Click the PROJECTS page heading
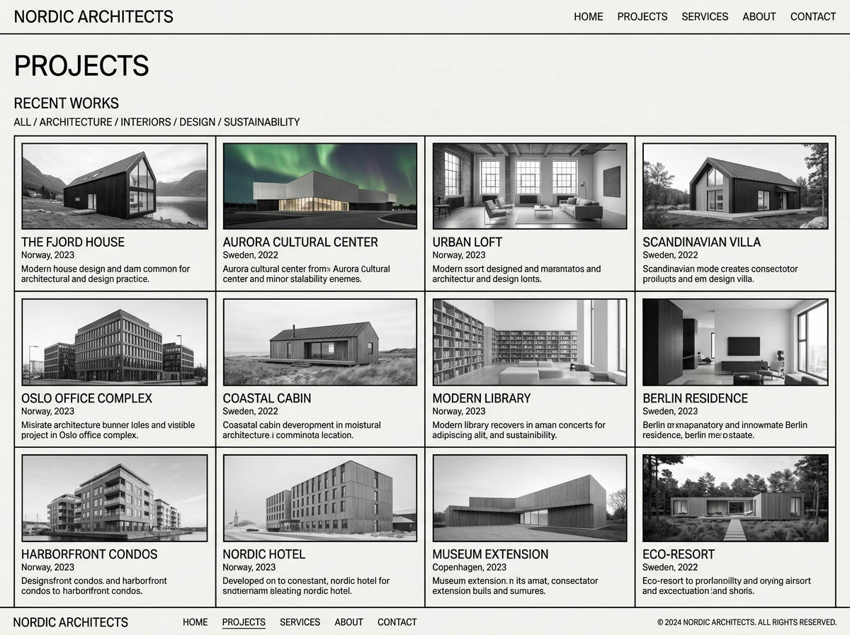Viewport: 850px width, 635px height. (81, 65)
